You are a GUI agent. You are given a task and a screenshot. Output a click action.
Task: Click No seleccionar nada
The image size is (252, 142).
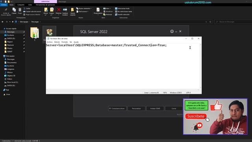(x=123, y=11)
